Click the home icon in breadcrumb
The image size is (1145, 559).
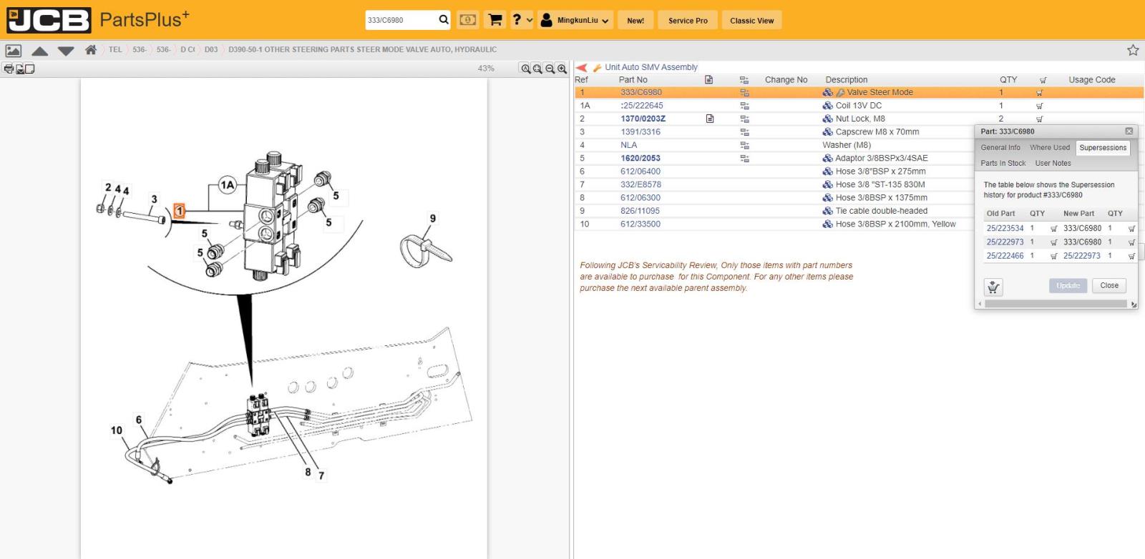tap(91, 49)
